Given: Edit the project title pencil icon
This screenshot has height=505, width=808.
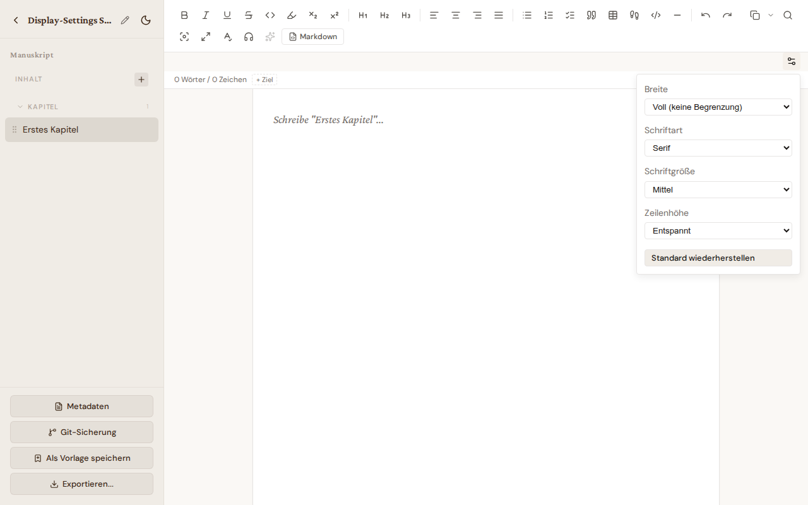Looking at the screenshot, I should point(125,20).
